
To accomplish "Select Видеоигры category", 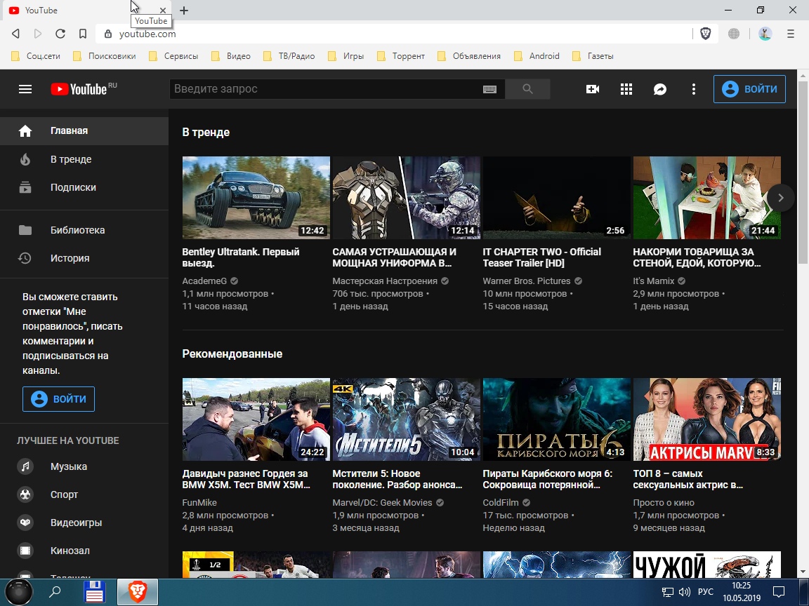I will pos(84,523).
